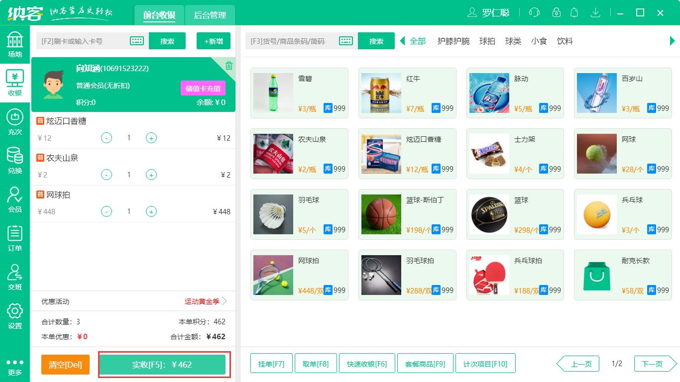Click right arrow to show more categories
The width and height of the screenshot is (680, 382).
click(673, 42)
